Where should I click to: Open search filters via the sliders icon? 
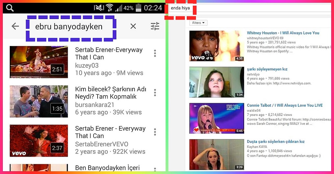[x=155, y=26]
